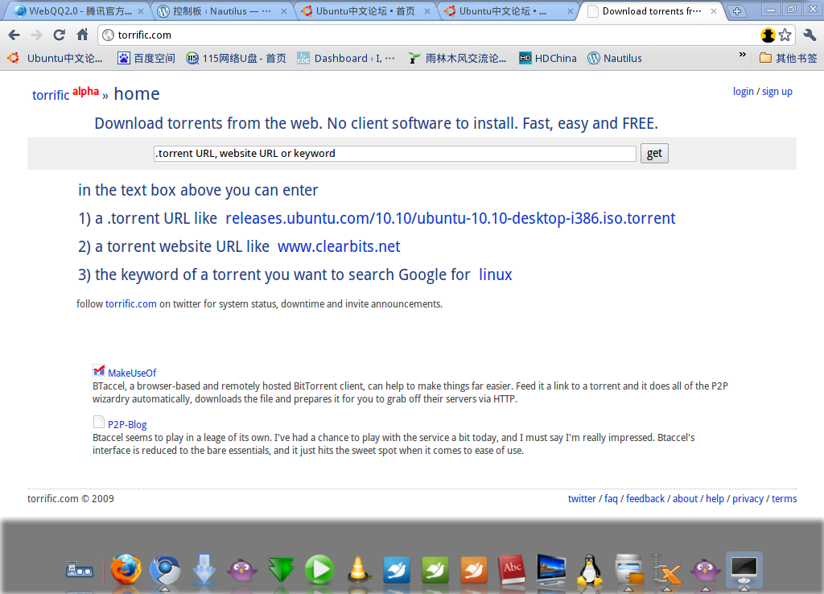Select the Download torrents tab
The image size is (824, 594).
pos(652,11)
